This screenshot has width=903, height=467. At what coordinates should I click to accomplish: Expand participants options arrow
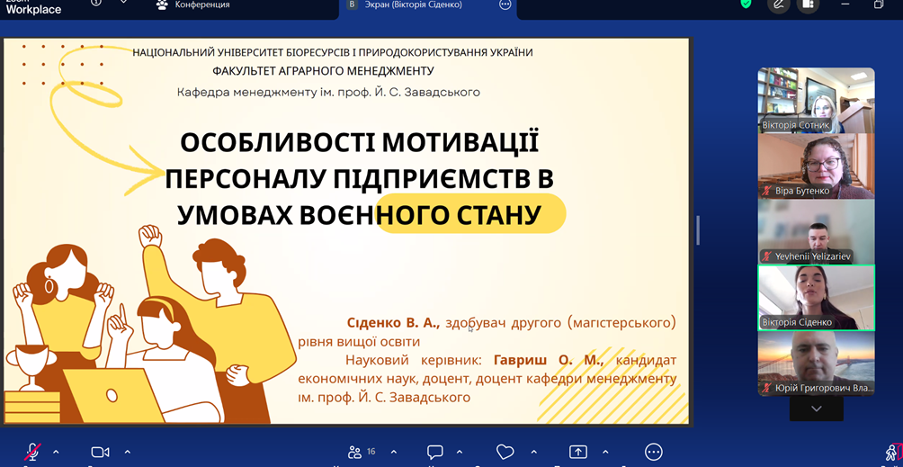(x=394, y=452)
